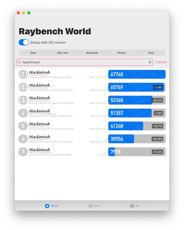The image size is (184, 230).
Task: Click the -20.4% difference label
Action: click(157, 100)
